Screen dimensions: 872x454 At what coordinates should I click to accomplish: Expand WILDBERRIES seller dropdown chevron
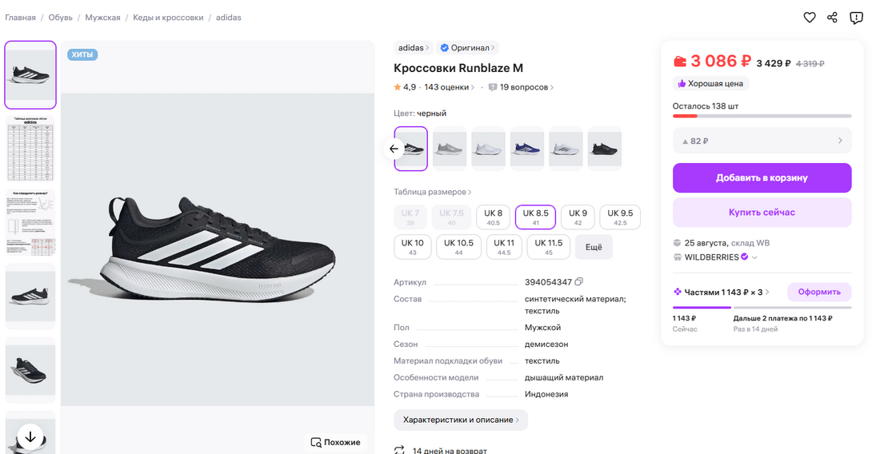(754, 257)
